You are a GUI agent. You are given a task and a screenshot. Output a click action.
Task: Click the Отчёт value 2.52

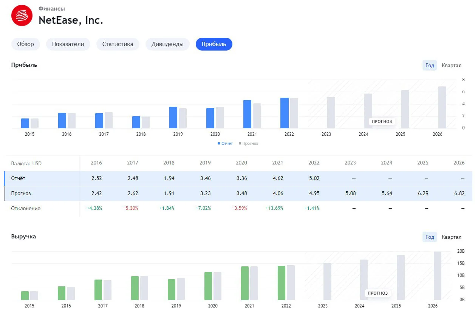[x=96, y=178]
